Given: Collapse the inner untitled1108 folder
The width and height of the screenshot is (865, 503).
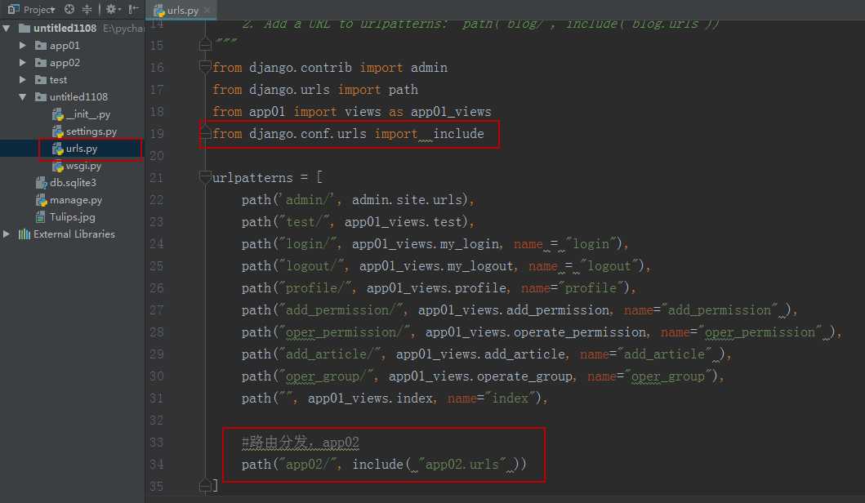Looking at the screenshot, I should tap(23, 96).
